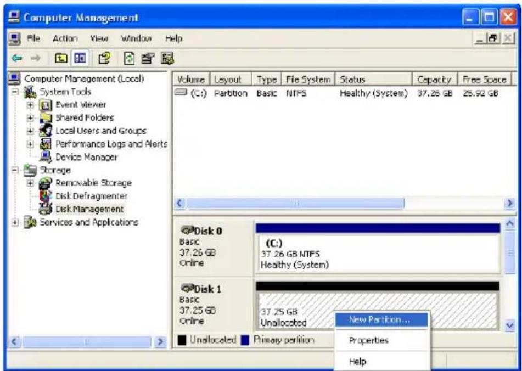The image size is (522, 371).
Task: Open the Properties toolbar icon
Action: [104, 59]
